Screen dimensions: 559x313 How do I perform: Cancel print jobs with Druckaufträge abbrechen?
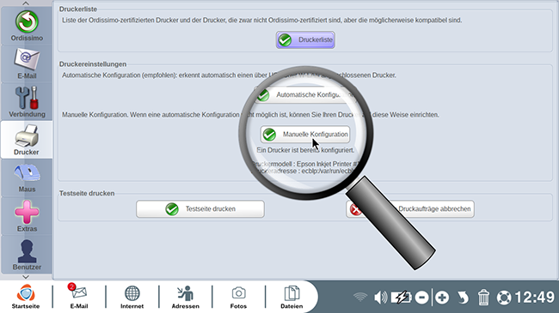click(x=410, y=208)
